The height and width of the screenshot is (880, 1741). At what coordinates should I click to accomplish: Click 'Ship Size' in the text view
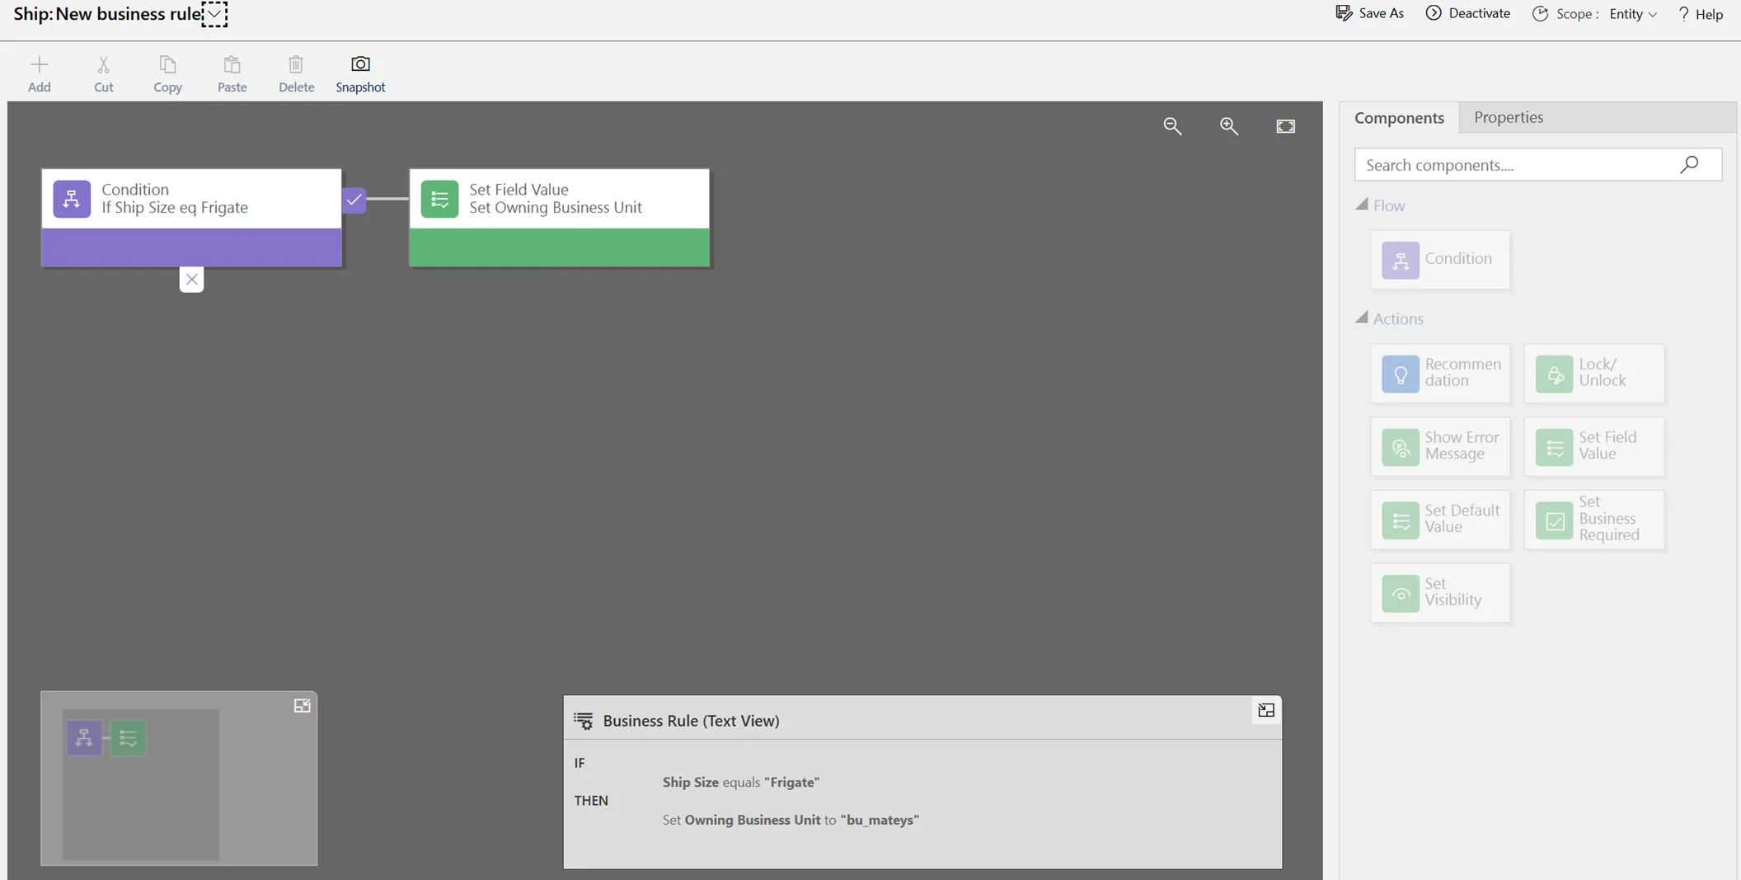pos(691,782)
